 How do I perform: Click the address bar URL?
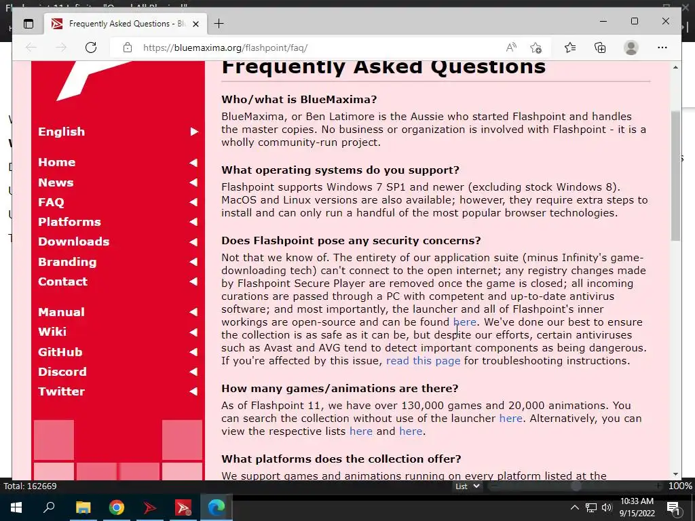click(225, 47)
